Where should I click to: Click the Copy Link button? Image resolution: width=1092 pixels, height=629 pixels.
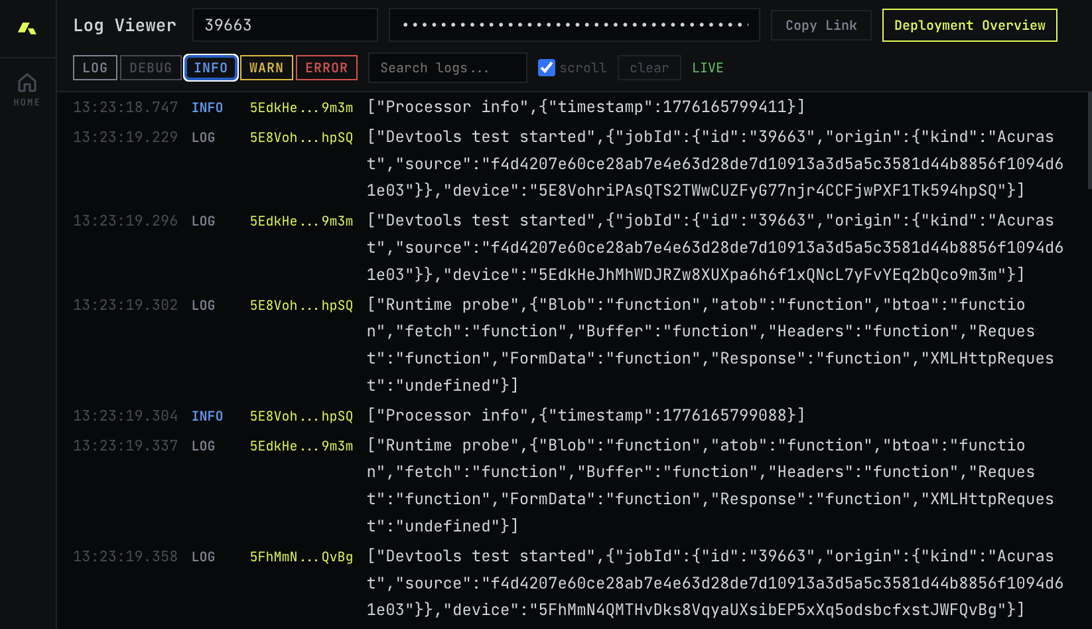click(x=821, y=25)
